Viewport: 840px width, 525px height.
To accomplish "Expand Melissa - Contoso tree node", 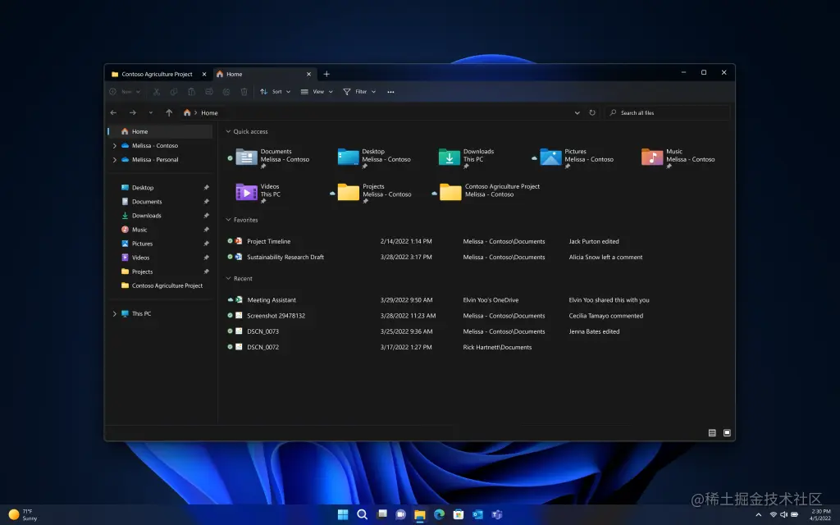I will 114,146.
